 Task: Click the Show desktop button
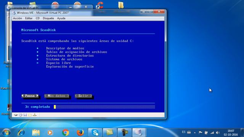click(242, 132)
